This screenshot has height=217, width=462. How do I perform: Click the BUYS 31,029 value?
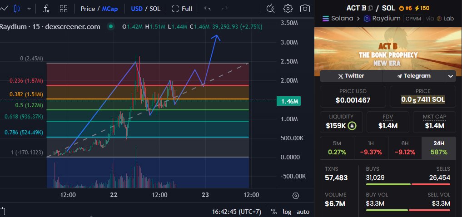click(x=375, y=178)
